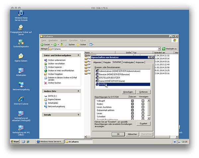Open the SystemDiagnostics desktop icon
199x158 pixels.
pyautogui.click(x=21, y=42)
